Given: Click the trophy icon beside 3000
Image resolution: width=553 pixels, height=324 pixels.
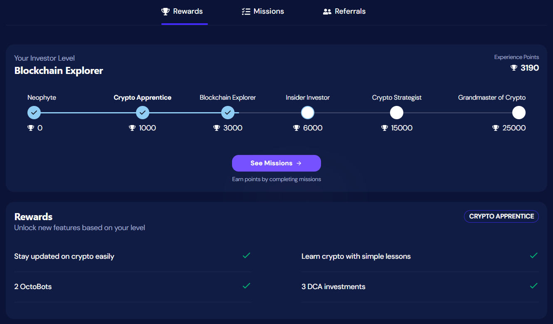Looking at the screenshot, I should (x=217, y=128).
